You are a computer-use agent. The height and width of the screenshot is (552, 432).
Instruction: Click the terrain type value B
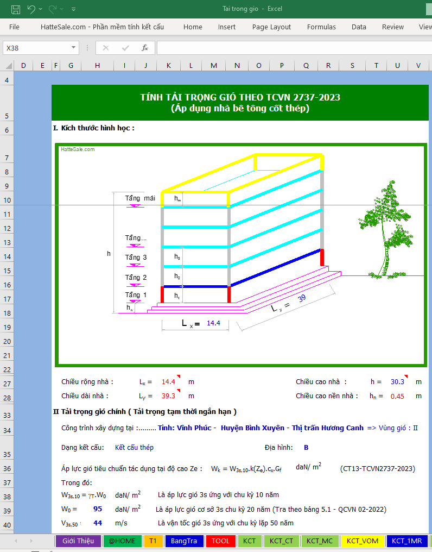tap(306, 448)
